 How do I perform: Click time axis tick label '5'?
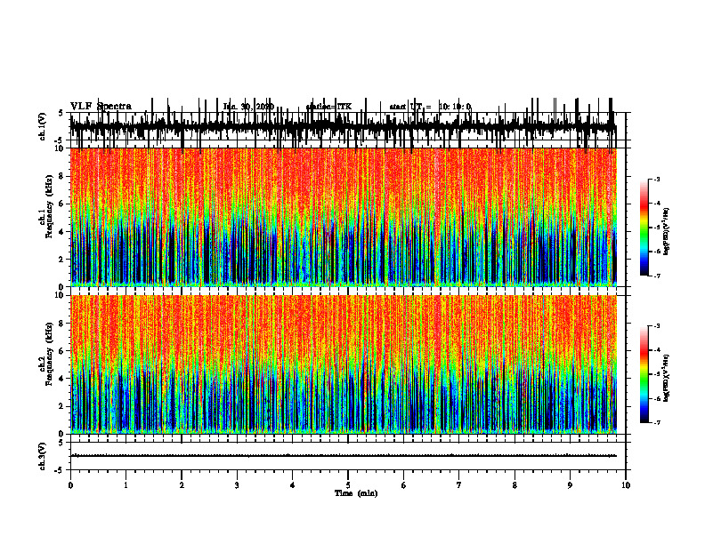pos(348,485)
